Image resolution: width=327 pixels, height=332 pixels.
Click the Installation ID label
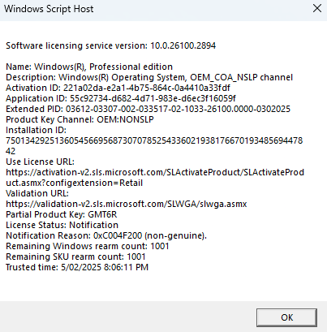[x=36, y=130]
